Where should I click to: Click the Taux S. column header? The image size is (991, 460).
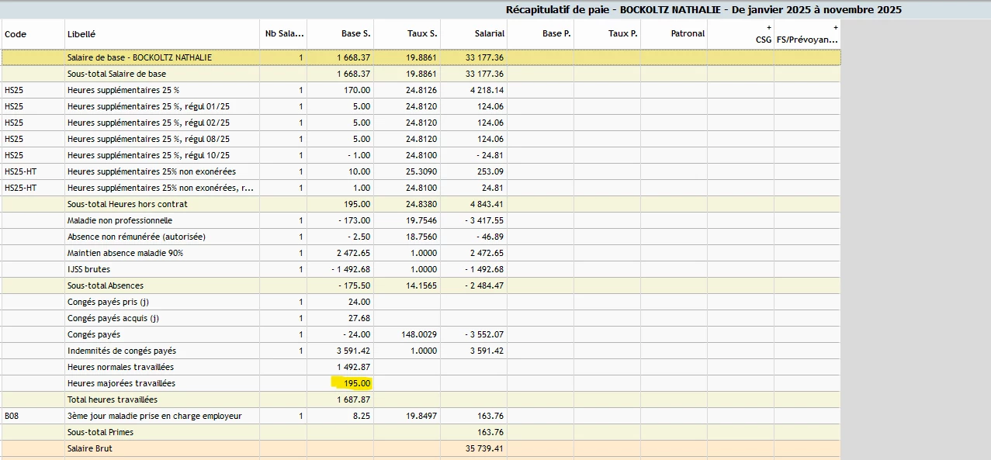(407, 34)
